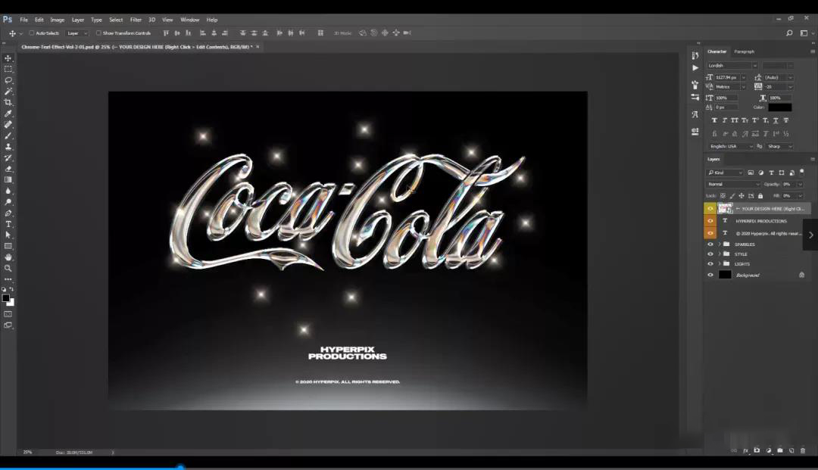This screenshot has width=818, height=470.
Task: Select the Hand tool
Action: point(8,257)
